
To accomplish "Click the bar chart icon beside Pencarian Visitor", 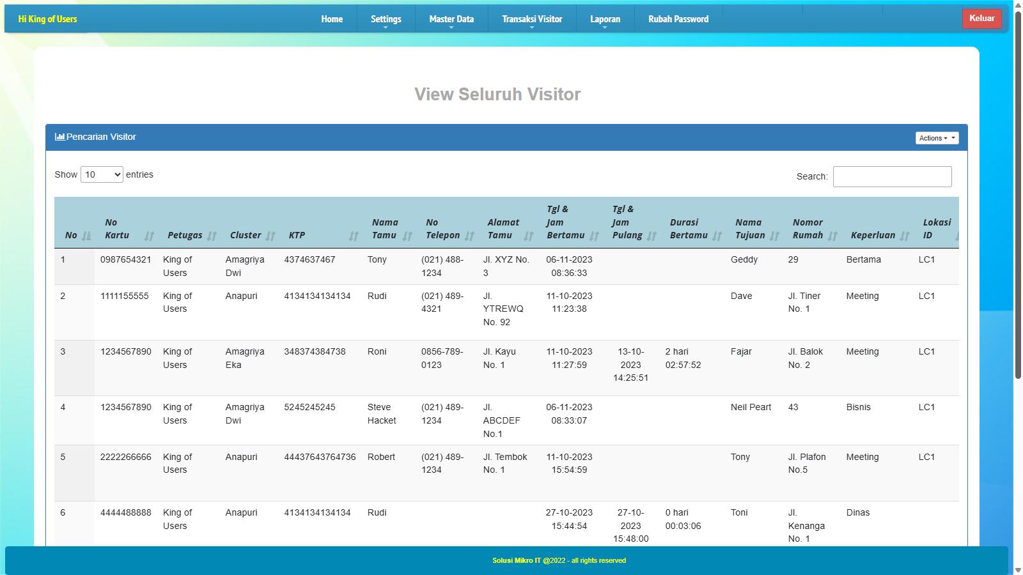I will pyautogui.click(x=59, y=137).
